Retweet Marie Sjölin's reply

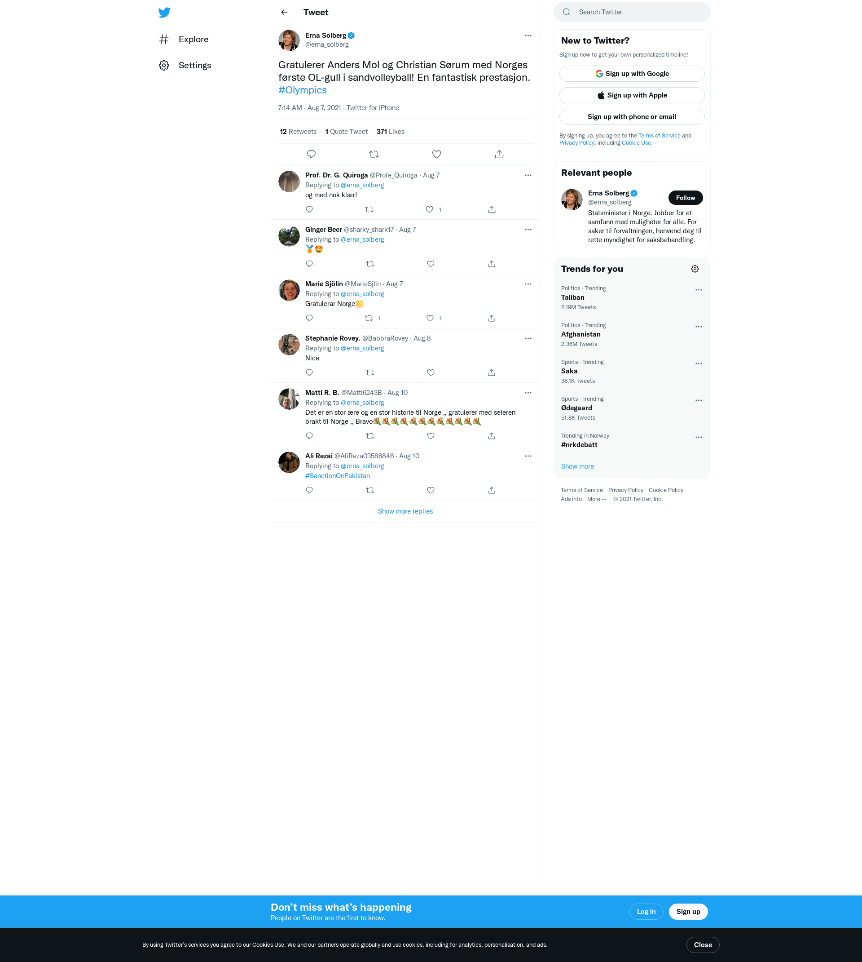[369, 318]
